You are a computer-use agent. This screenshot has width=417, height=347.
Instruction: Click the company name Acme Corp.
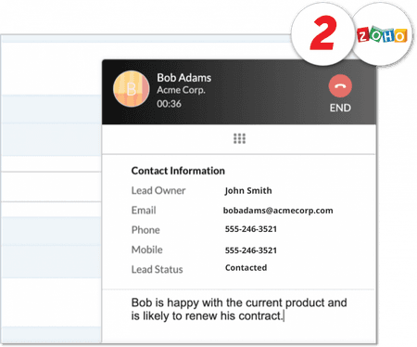pos(181,90)
